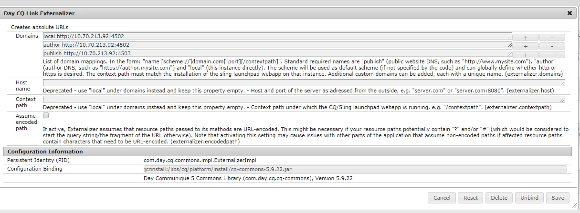Cancel the configuration changes

point(442,198)
